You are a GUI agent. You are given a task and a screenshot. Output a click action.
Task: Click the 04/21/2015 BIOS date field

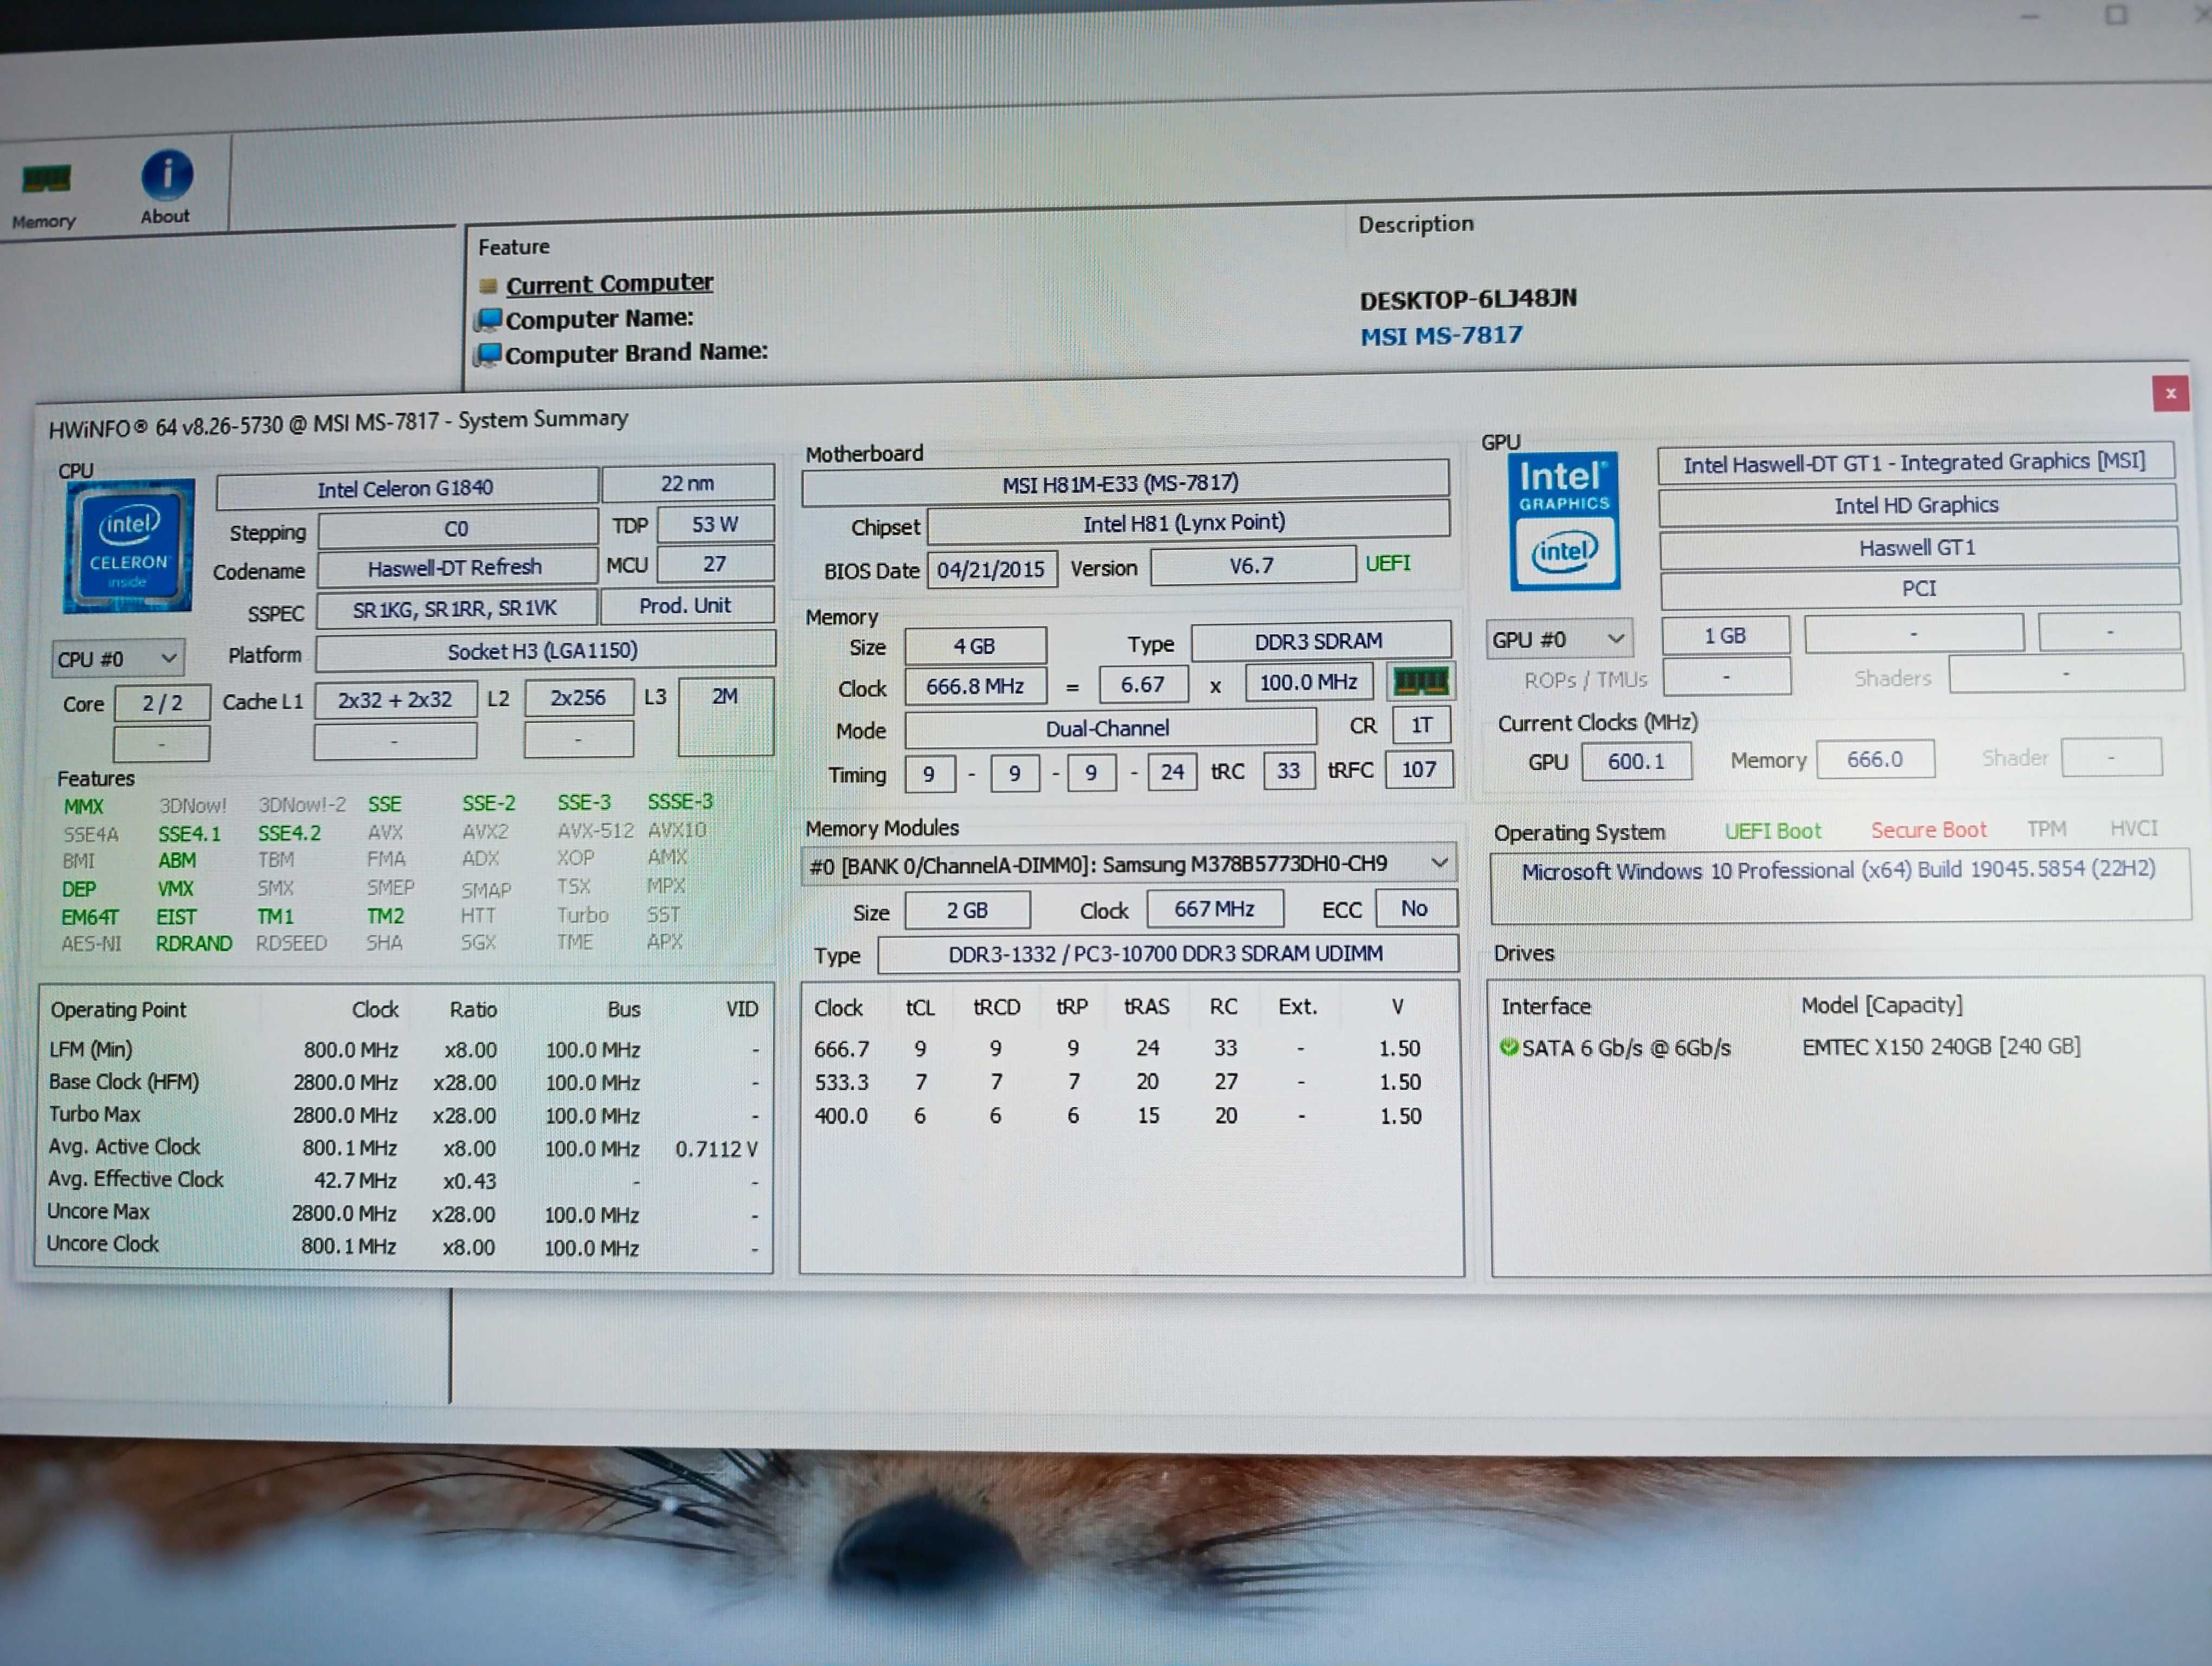point(991,570)
